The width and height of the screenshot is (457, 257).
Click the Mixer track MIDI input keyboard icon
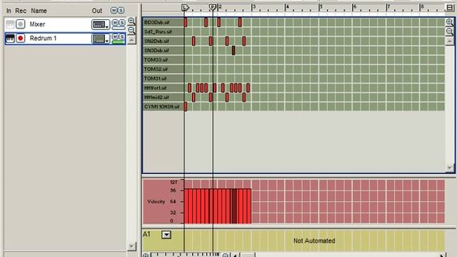pyautogui.click(x=10, y=24)
